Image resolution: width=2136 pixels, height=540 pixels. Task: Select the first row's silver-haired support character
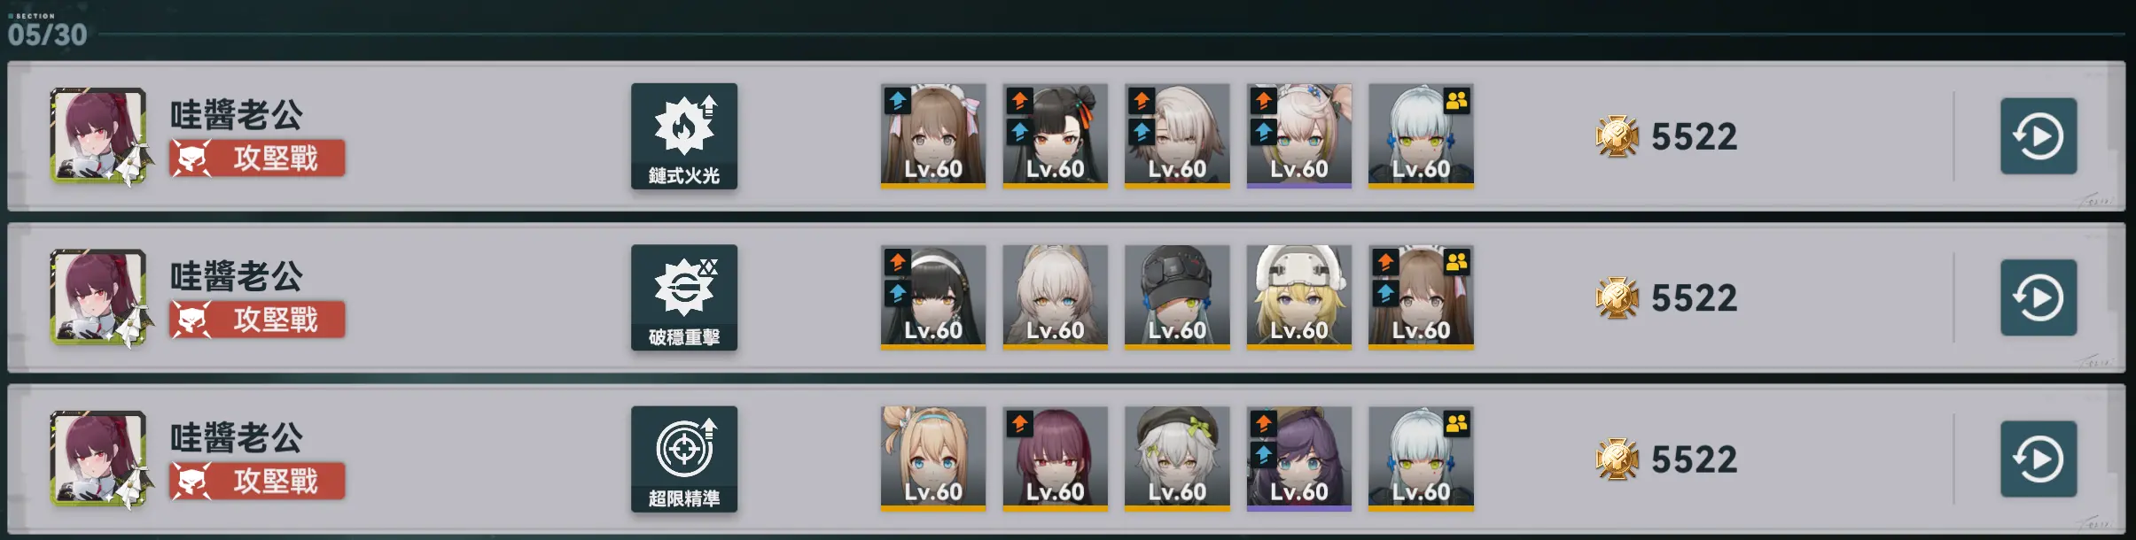point(1421,135)
